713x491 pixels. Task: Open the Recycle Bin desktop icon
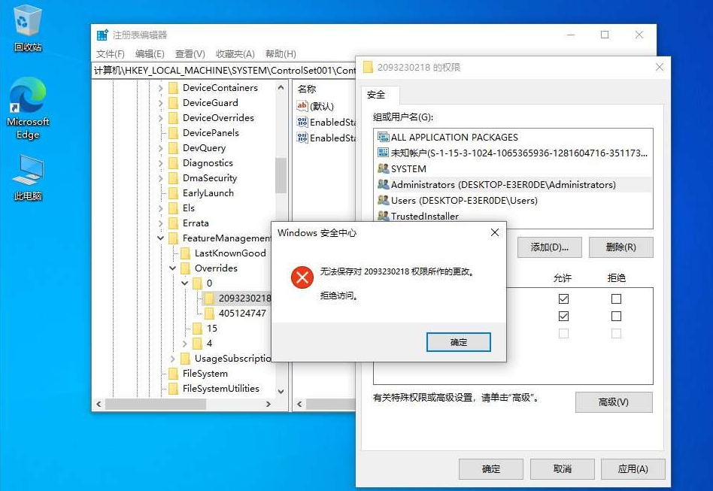point(28,21)
